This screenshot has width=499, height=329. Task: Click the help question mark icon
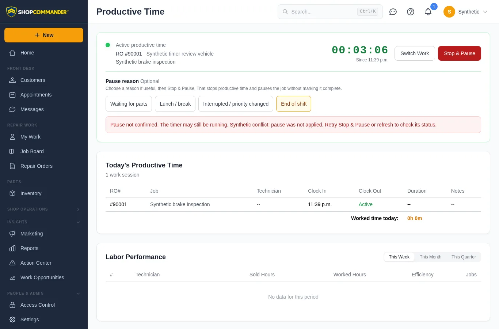pos(411,12)
